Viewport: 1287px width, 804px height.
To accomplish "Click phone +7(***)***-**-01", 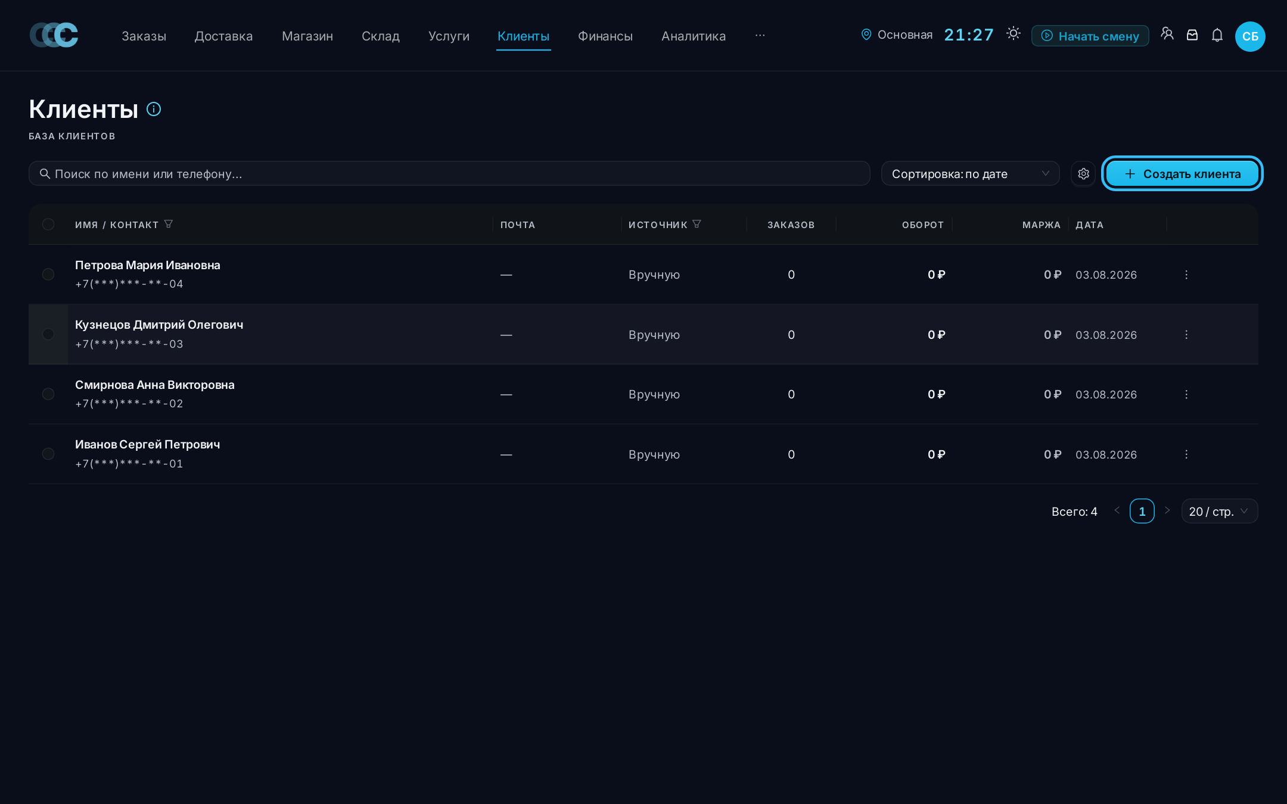I will 129,464.
